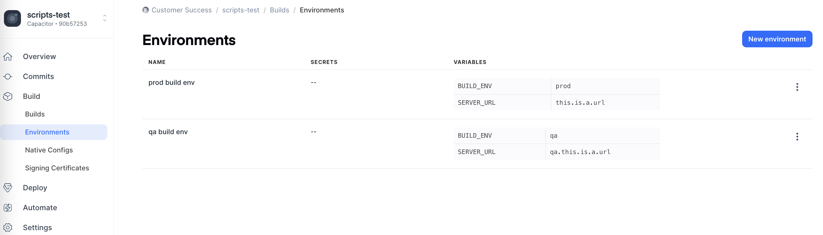Click the New environment button
The width and height of the screenshot is (823, 235).
click(777, 39)
